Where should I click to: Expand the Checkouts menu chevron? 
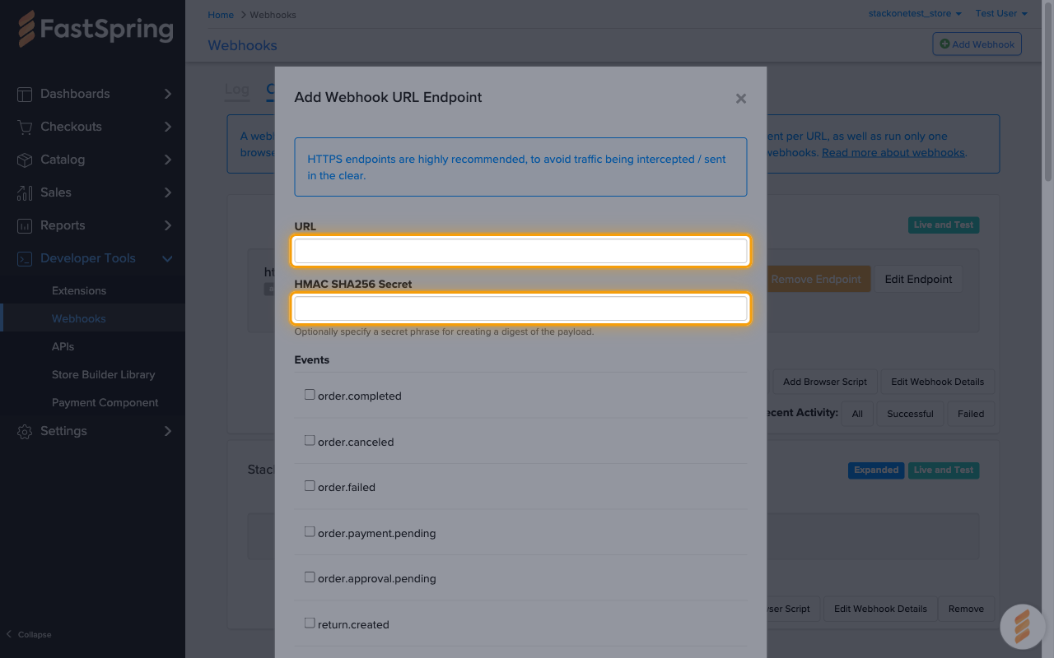[x=168, y=127]
